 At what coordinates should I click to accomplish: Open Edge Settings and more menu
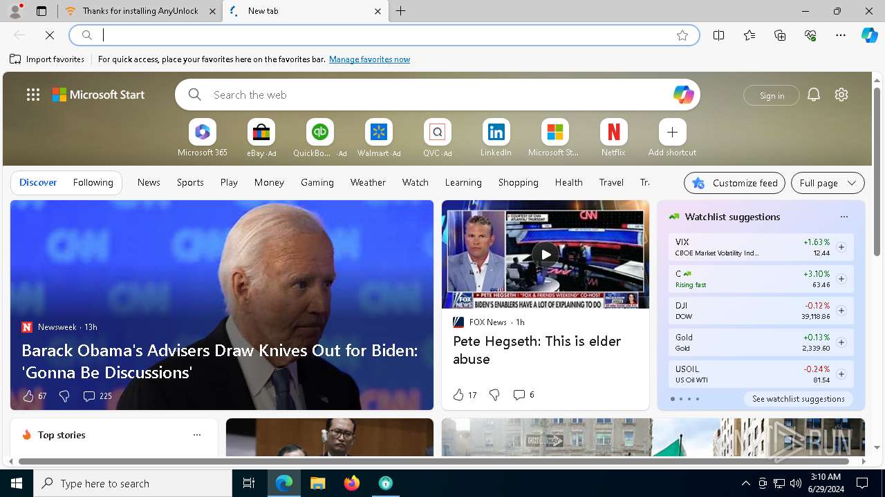point(841,35)
